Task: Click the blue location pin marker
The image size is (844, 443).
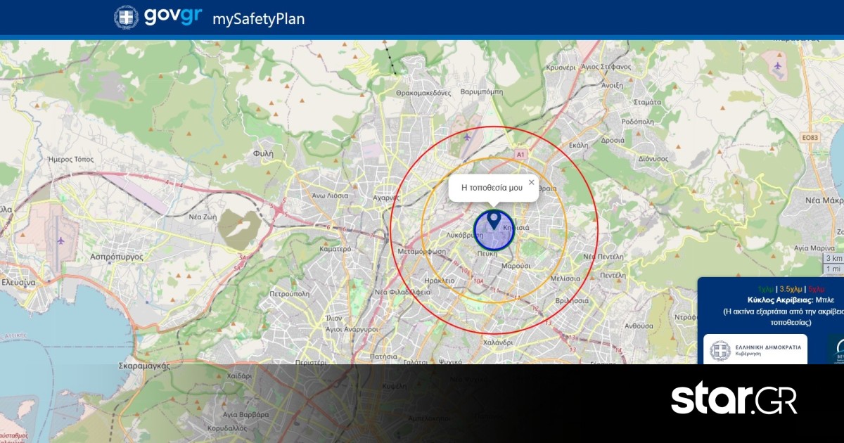Action: coord(494,220)
